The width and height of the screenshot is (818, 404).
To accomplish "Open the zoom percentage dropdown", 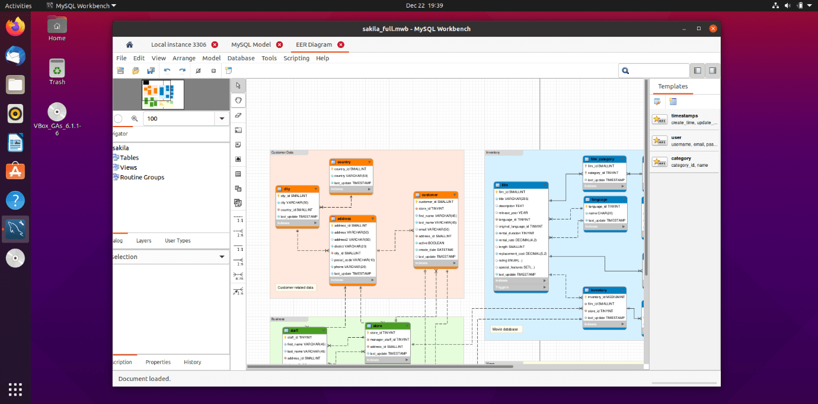I will click(x=222, y=118).
